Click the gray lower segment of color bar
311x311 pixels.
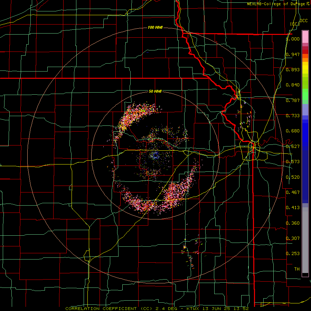click(305, 240)
